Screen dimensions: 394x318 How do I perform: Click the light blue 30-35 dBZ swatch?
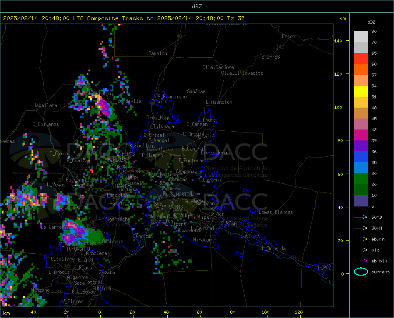[x=361, y=168]
